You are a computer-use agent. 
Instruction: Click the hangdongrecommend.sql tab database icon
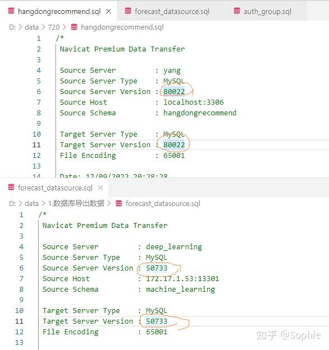pyautogui.click(x=11, y=11)
